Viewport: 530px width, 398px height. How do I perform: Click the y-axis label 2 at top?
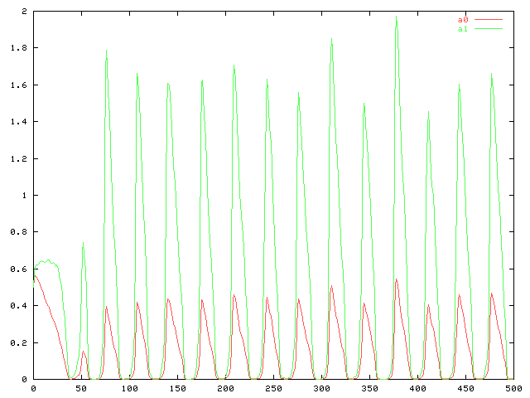point(24,11)
